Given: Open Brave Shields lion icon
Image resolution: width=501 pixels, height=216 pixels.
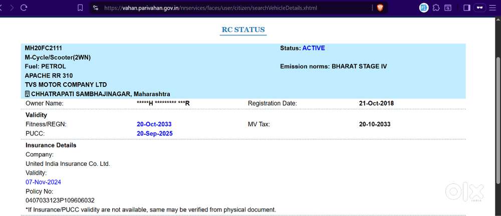Looking at the screenshot, I should 380,8.
